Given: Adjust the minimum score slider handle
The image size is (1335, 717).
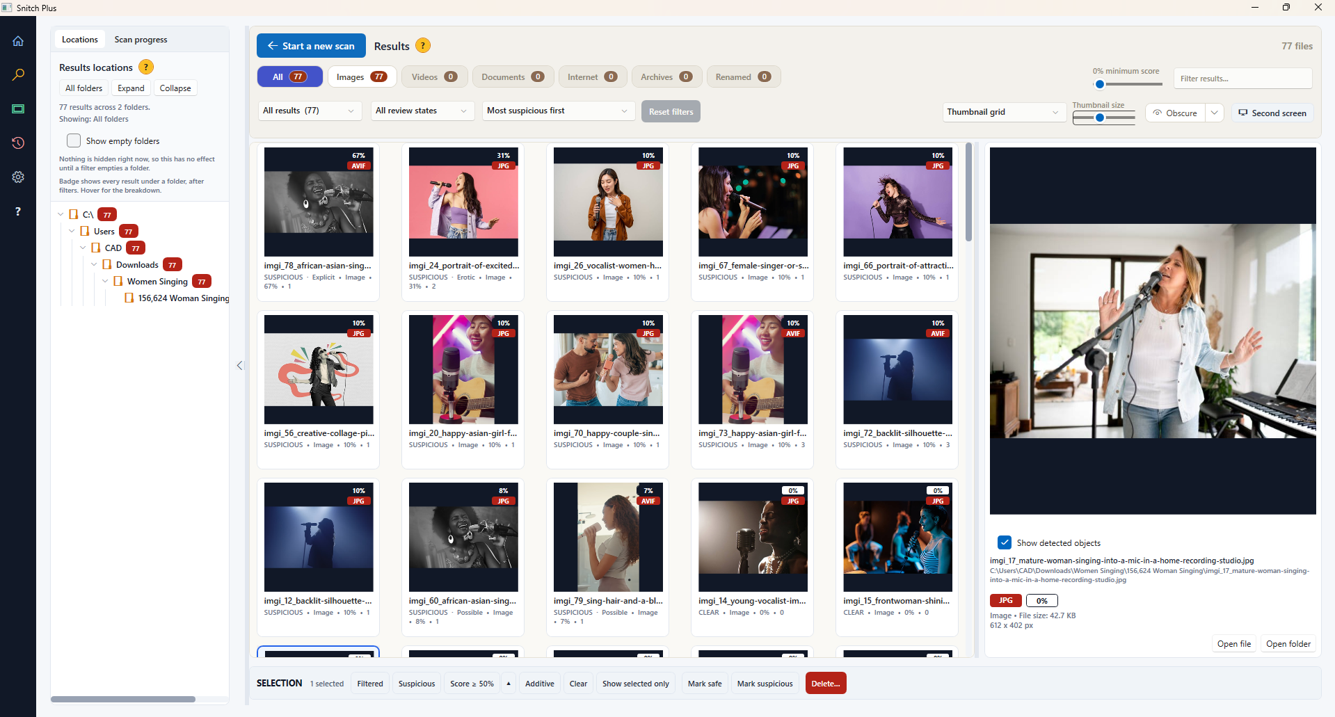Looking at the screenshot, I should click(1100, 85).
